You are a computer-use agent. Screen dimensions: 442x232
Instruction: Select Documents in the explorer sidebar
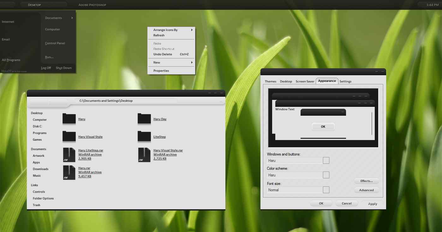(39, 149)
